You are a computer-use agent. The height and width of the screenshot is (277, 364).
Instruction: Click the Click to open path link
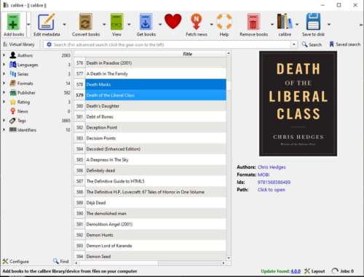point(272,190)
